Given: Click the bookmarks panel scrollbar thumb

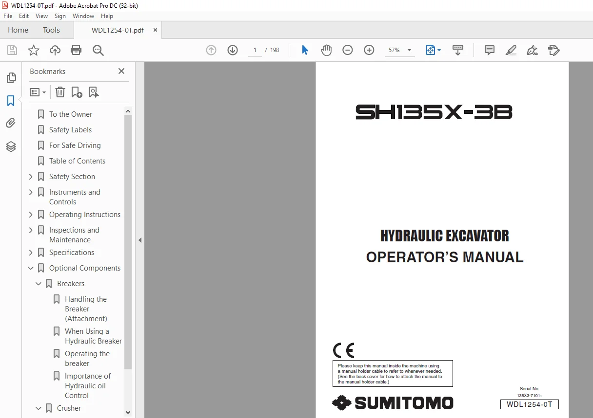Looking at the screenshot, I should tap(128, 242).
